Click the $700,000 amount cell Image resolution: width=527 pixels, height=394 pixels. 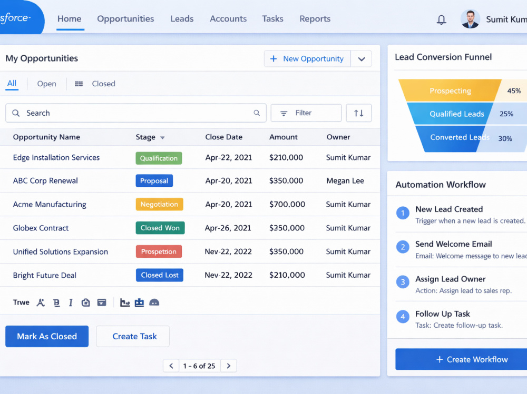[287, 204]
